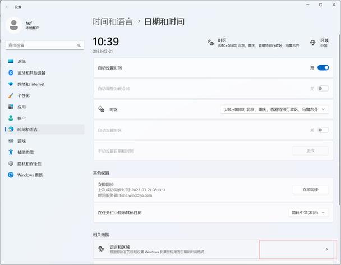Click the 相关链接 section heading

coord(101,235)
